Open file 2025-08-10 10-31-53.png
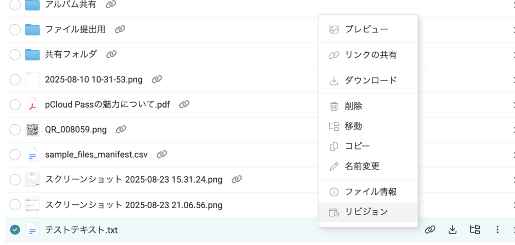Viewport: 515px width, 245px height. pos(94,79)
